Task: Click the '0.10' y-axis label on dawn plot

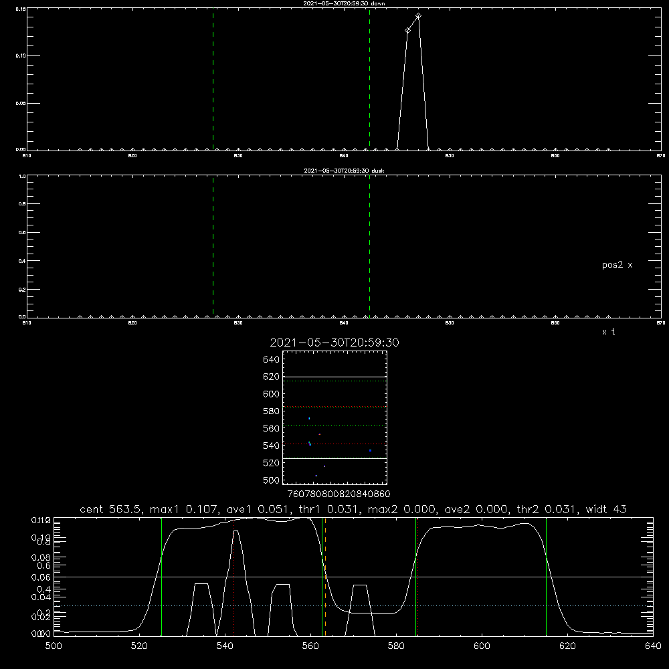Action: [21, 56]
